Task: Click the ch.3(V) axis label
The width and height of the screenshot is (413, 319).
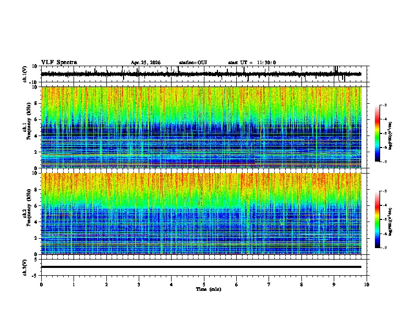Action: point(25,267)
